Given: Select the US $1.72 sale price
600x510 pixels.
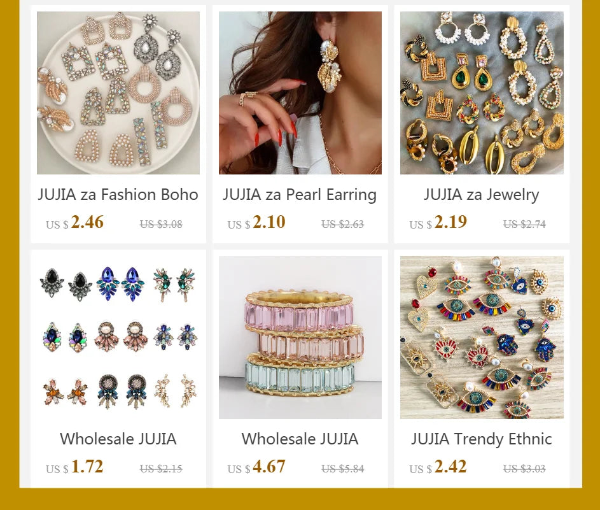Looking at the screenshot, I should 74,467.
